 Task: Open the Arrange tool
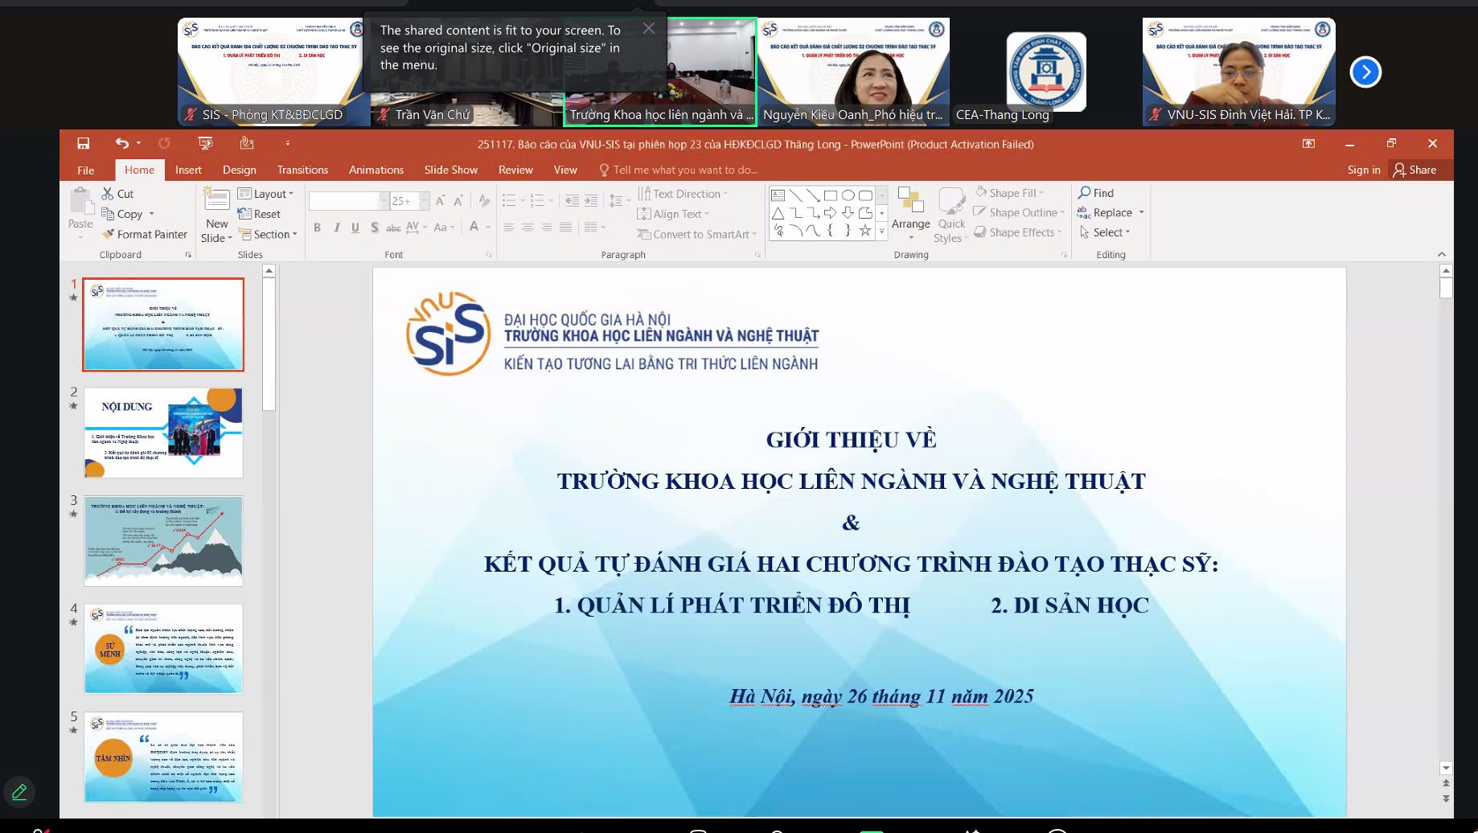[910, 213]
